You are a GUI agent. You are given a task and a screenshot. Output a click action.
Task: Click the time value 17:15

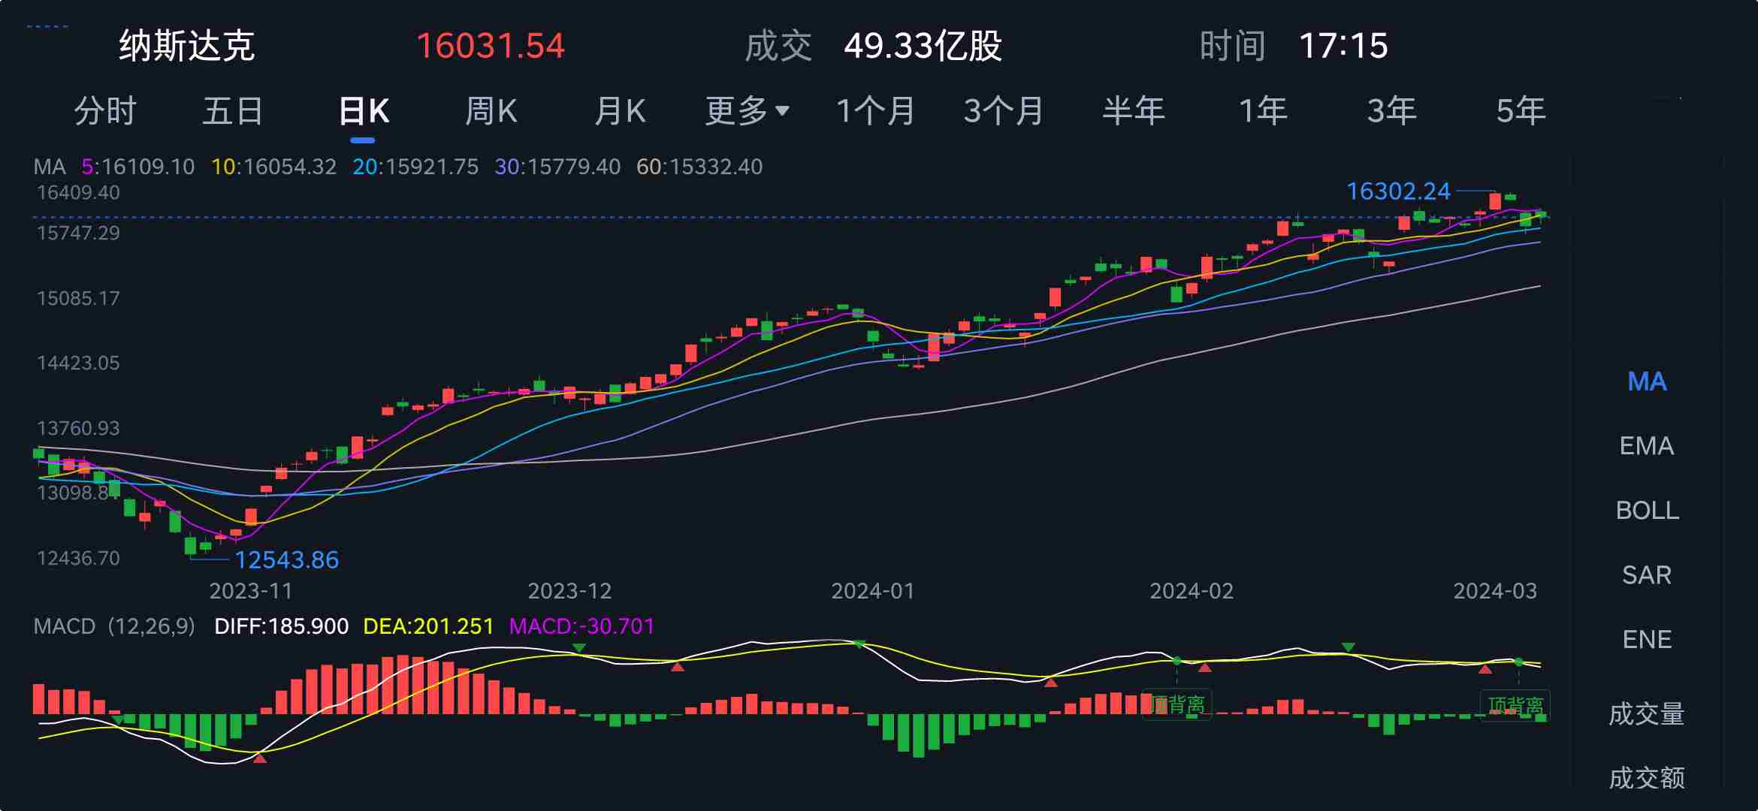coord(1343,46)
